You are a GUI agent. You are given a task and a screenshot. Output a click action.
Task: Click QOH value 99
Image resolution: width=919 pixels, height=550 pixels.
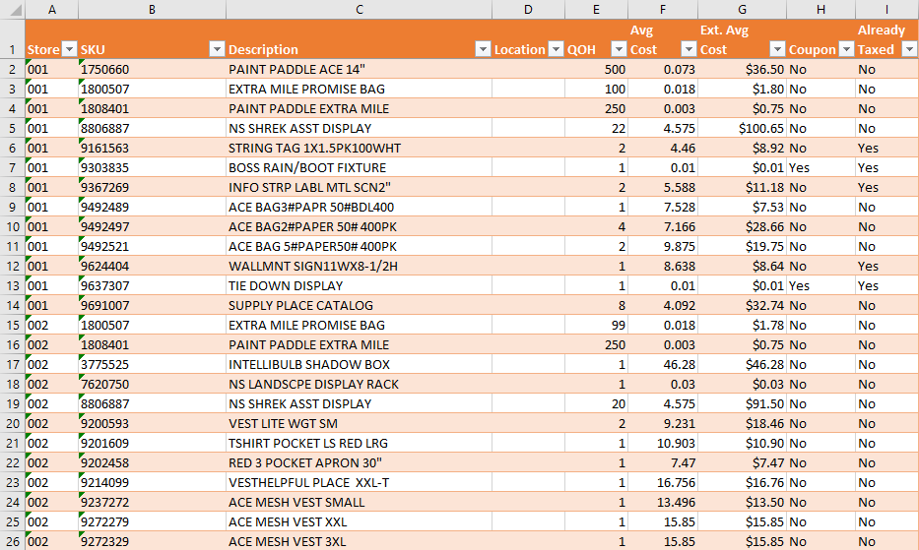596,325
